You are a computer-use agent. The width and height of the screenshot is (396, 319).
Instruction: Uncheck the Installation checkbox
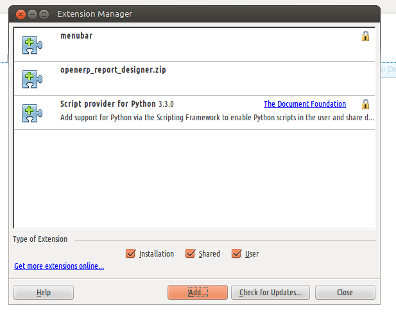point(131,253)
